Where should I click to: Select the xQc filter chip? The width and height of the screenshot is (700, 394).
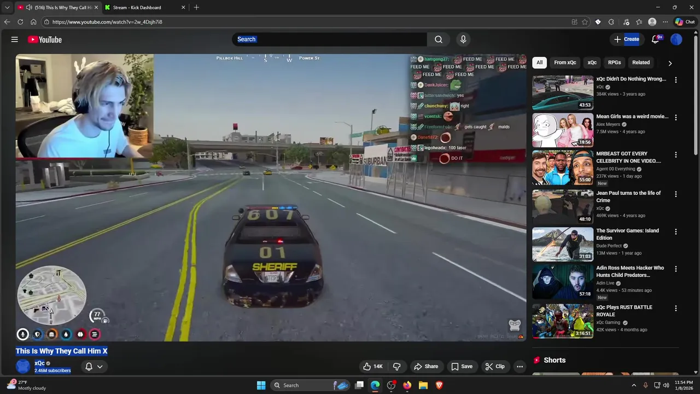click(x=592, y=62)
